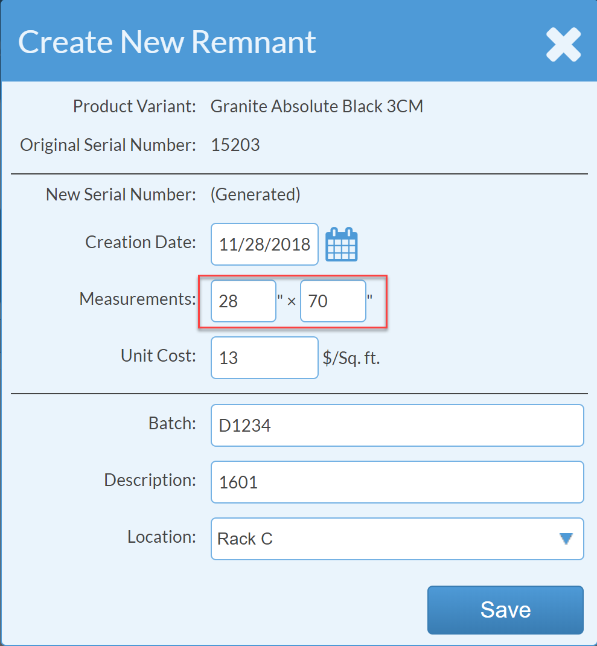Click the Unit Cost label
Viewport: 597px width, 646px height.
click(158, 356)
